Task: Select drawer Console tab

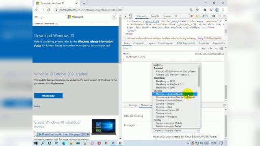Action: [133, 105]
